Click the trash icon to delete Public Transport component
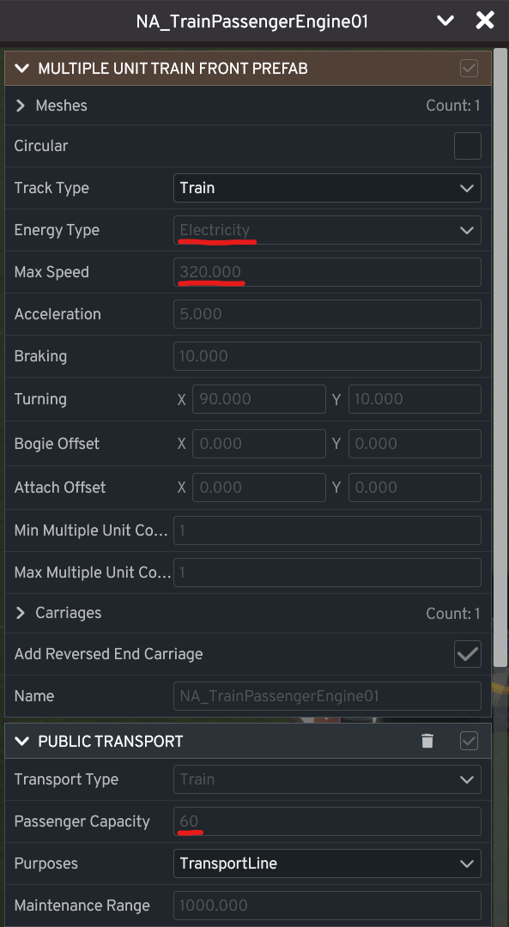The width and height of the screenshot is (509, 927). [427, 740]
